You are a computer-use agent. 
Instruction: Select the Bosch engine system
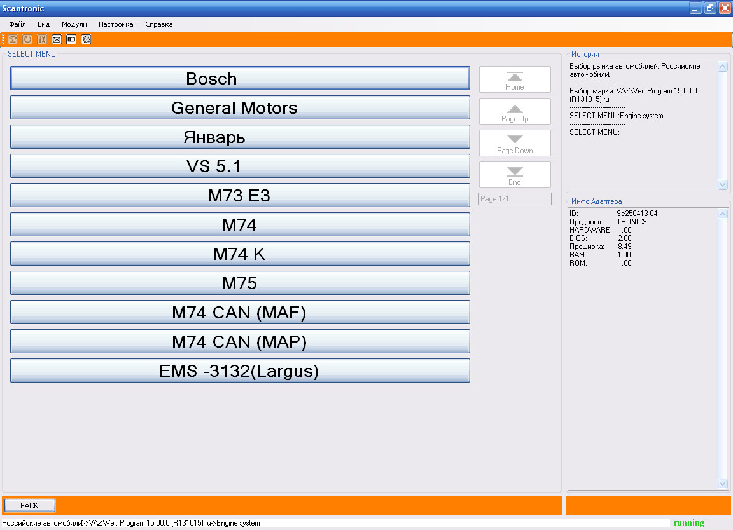click(240, 78)
